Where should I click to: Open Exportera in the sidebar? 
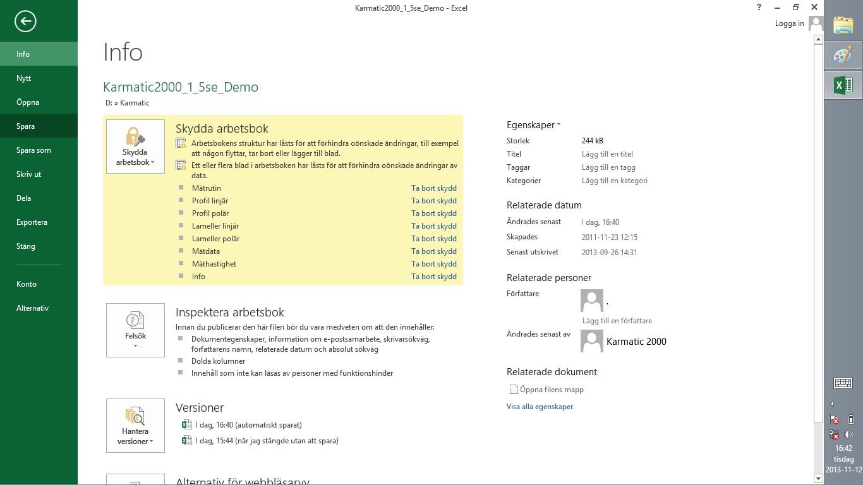pos(39,222)
